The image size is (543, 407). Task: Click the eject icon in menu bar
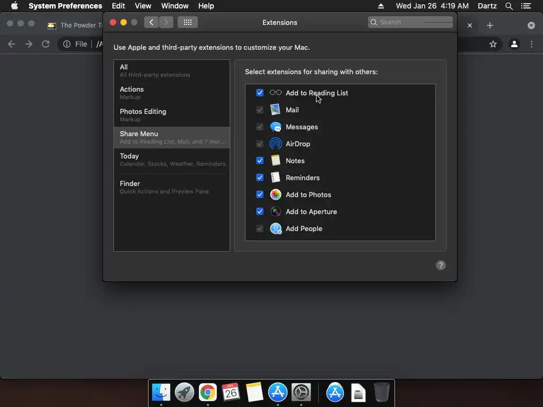(381, 6)
